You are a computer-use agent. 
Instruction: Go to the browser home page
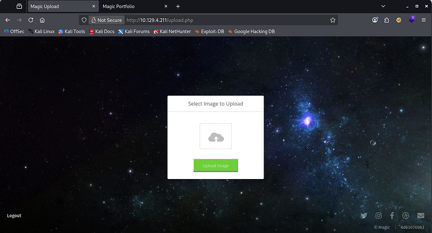point(42,20)
